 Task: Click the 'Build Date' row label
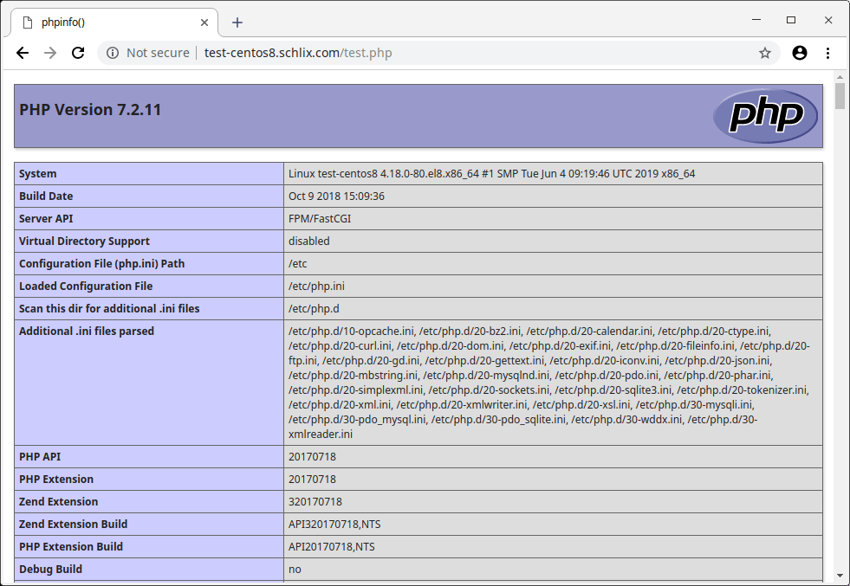(x=46, y=196)
